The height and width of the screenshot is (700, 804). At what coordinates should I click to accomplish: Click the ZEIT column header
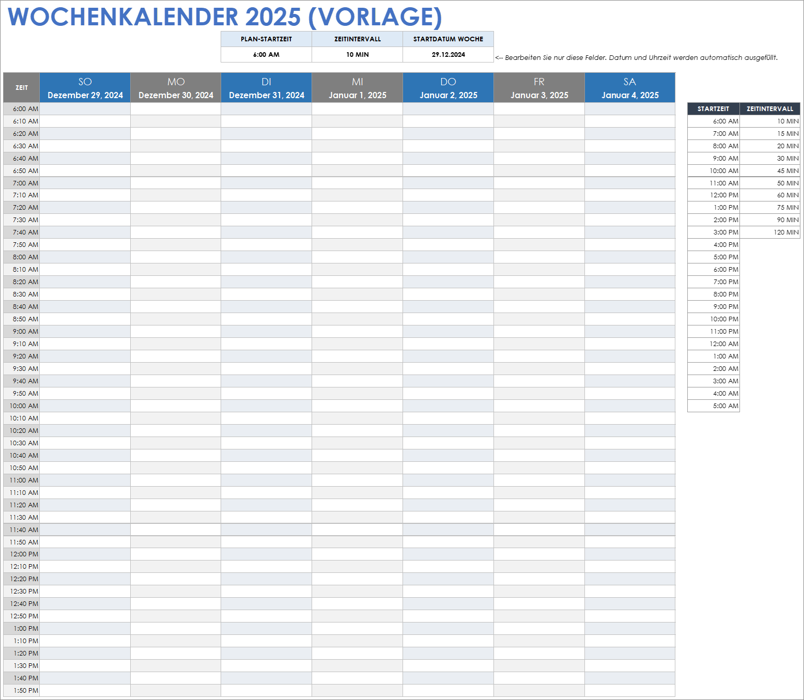tap(22, 88)
